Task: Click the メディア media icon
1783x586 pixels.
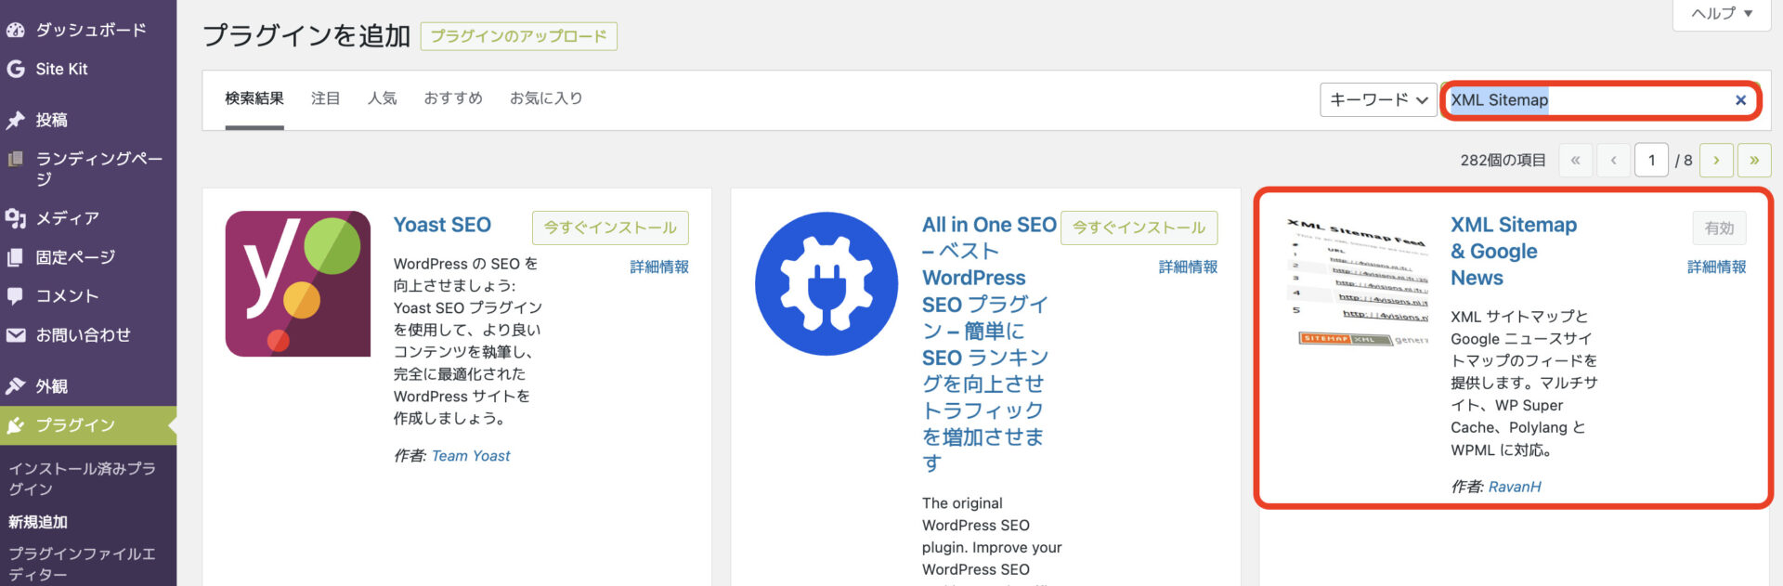Action: pyautogui.click(x=15, y=218)
